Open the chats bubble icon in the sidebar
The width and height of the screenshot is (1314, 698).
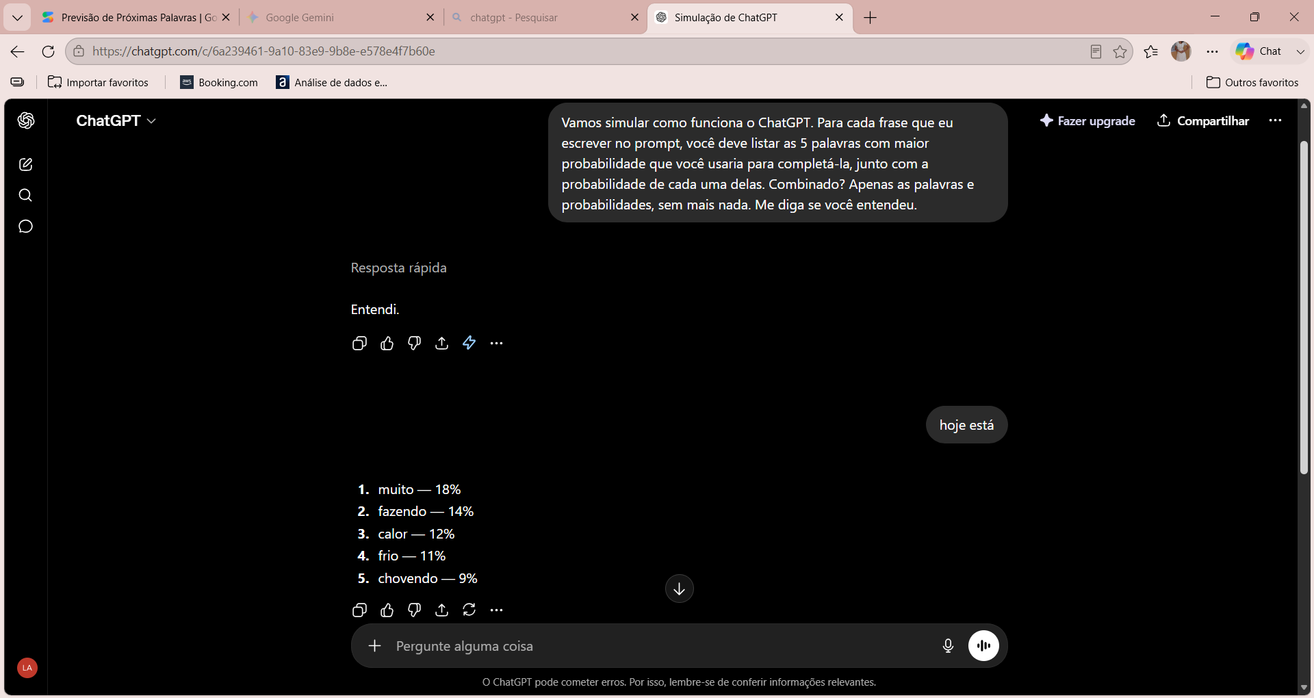[26, 227]
